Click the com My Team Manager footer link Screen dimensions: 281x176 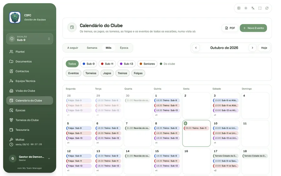coord(30,168)
